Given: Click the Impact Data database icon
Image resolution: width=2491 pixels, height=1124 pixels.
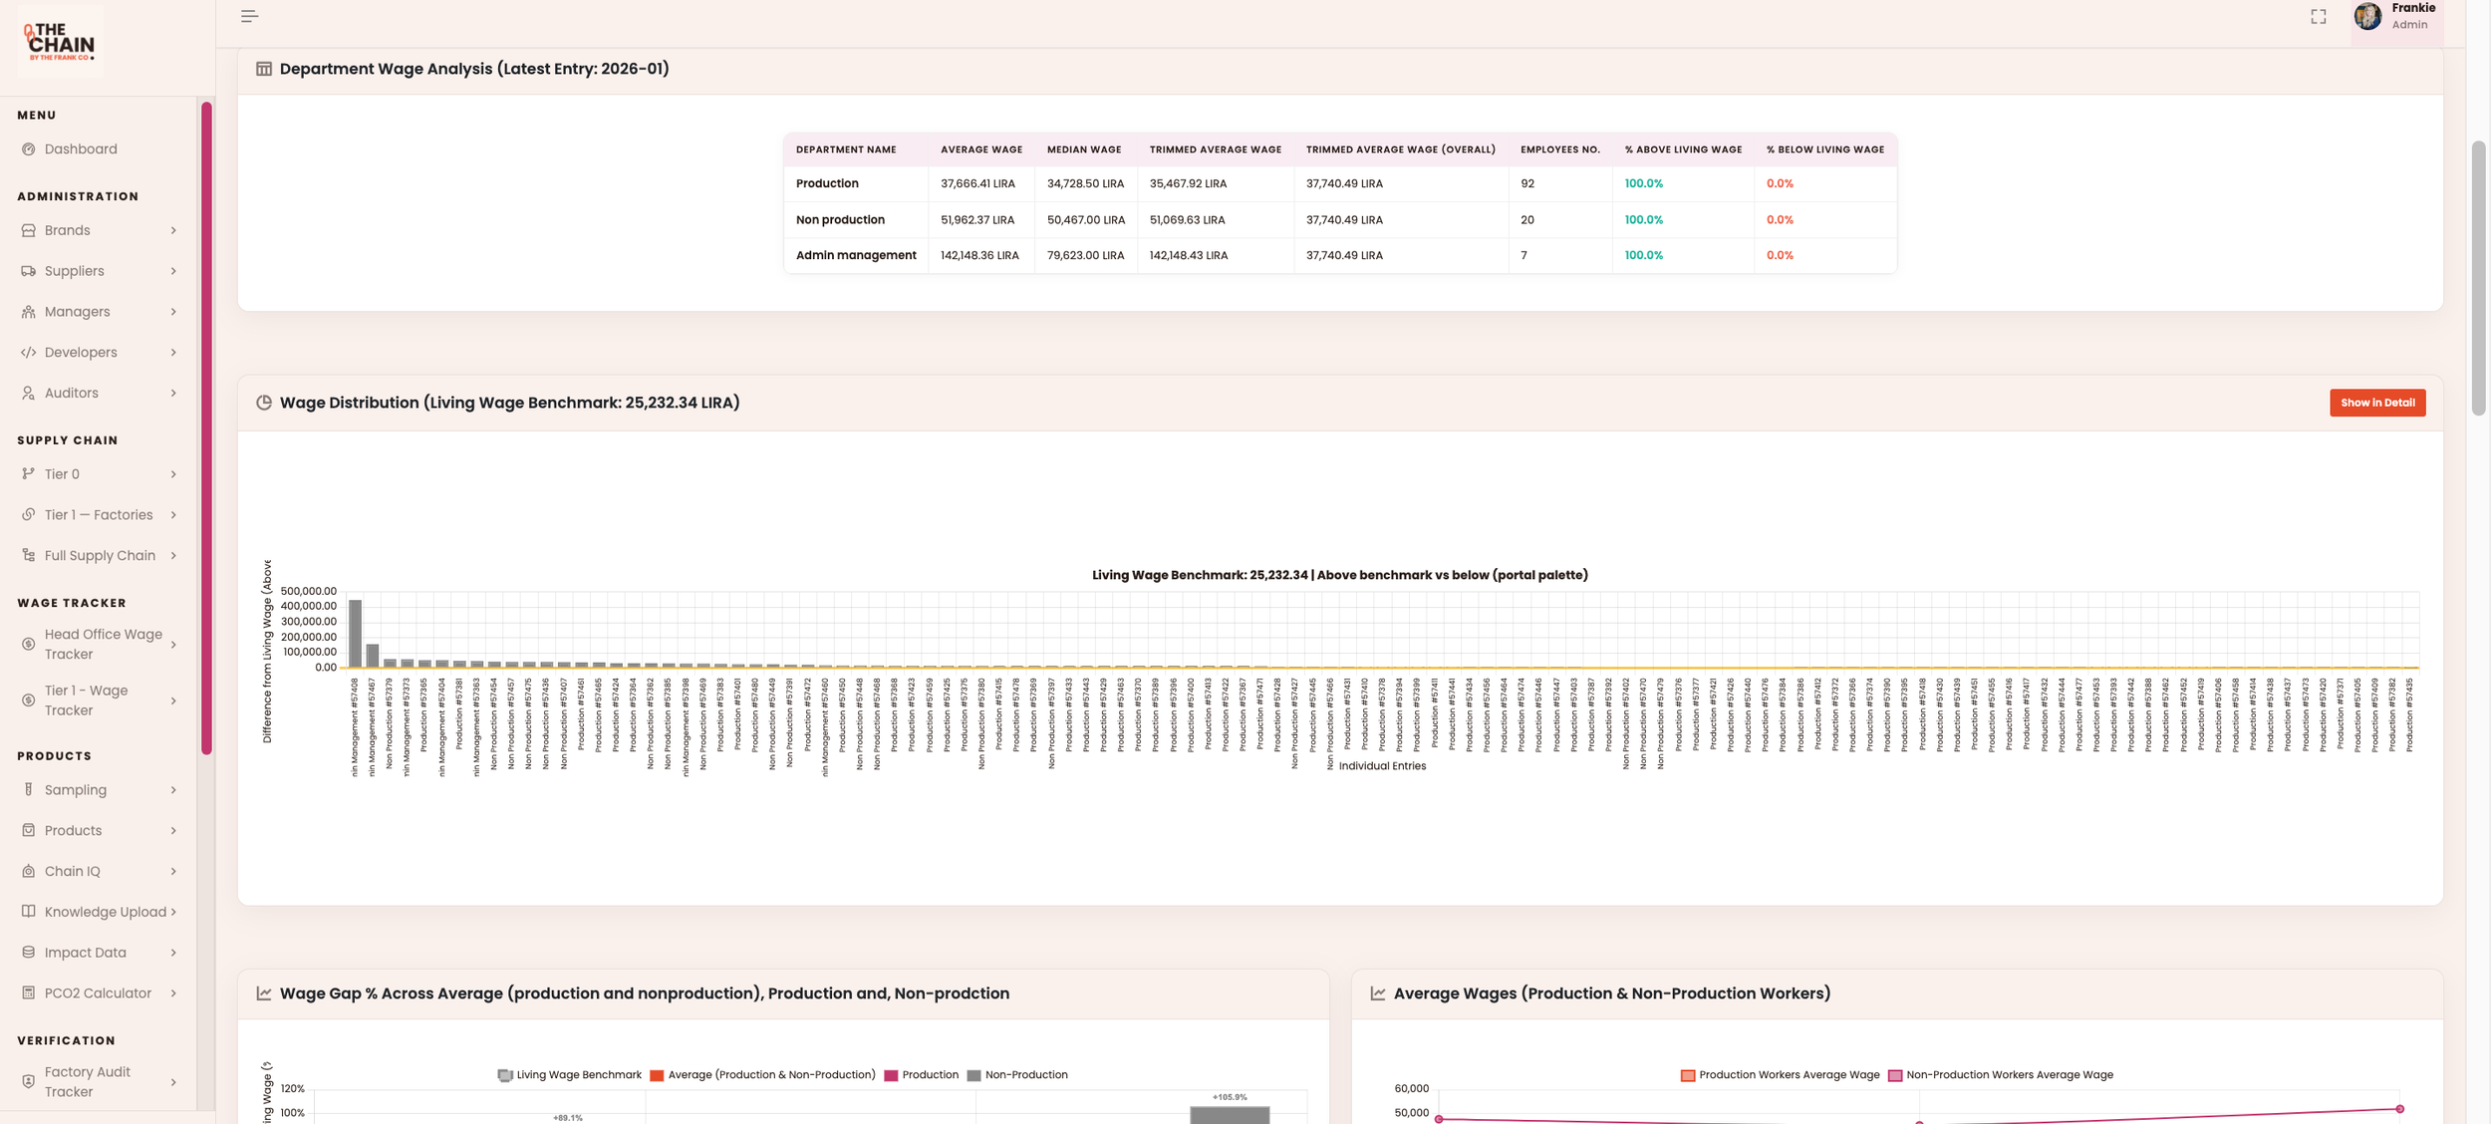Looking at the screenshot, I should (28, 953).
